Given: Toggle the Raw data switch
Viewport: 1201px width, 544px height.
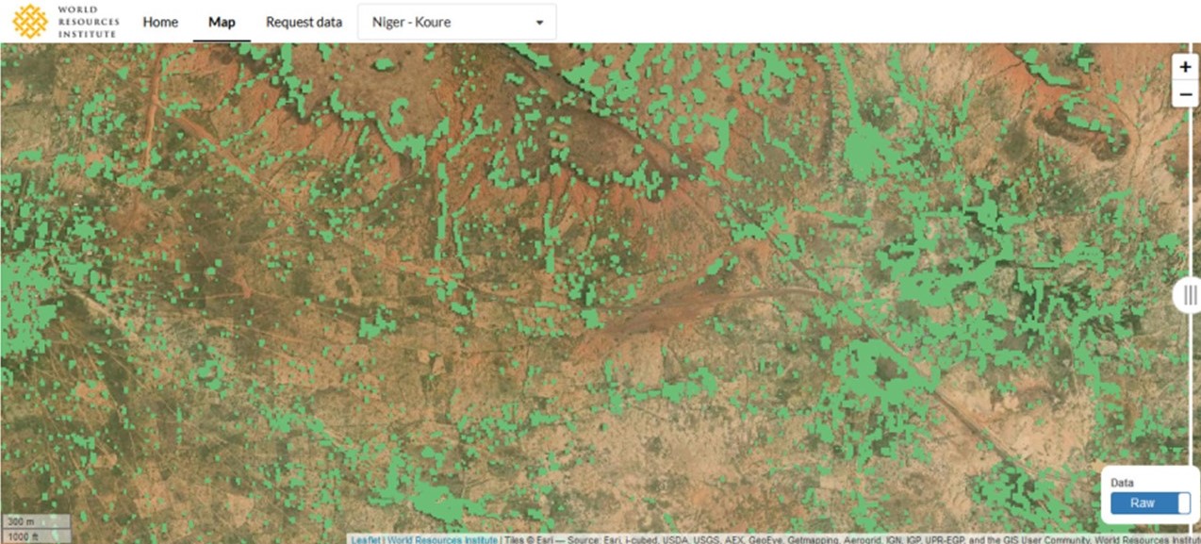Looking at the screenshot, I should coord(1150,503).
